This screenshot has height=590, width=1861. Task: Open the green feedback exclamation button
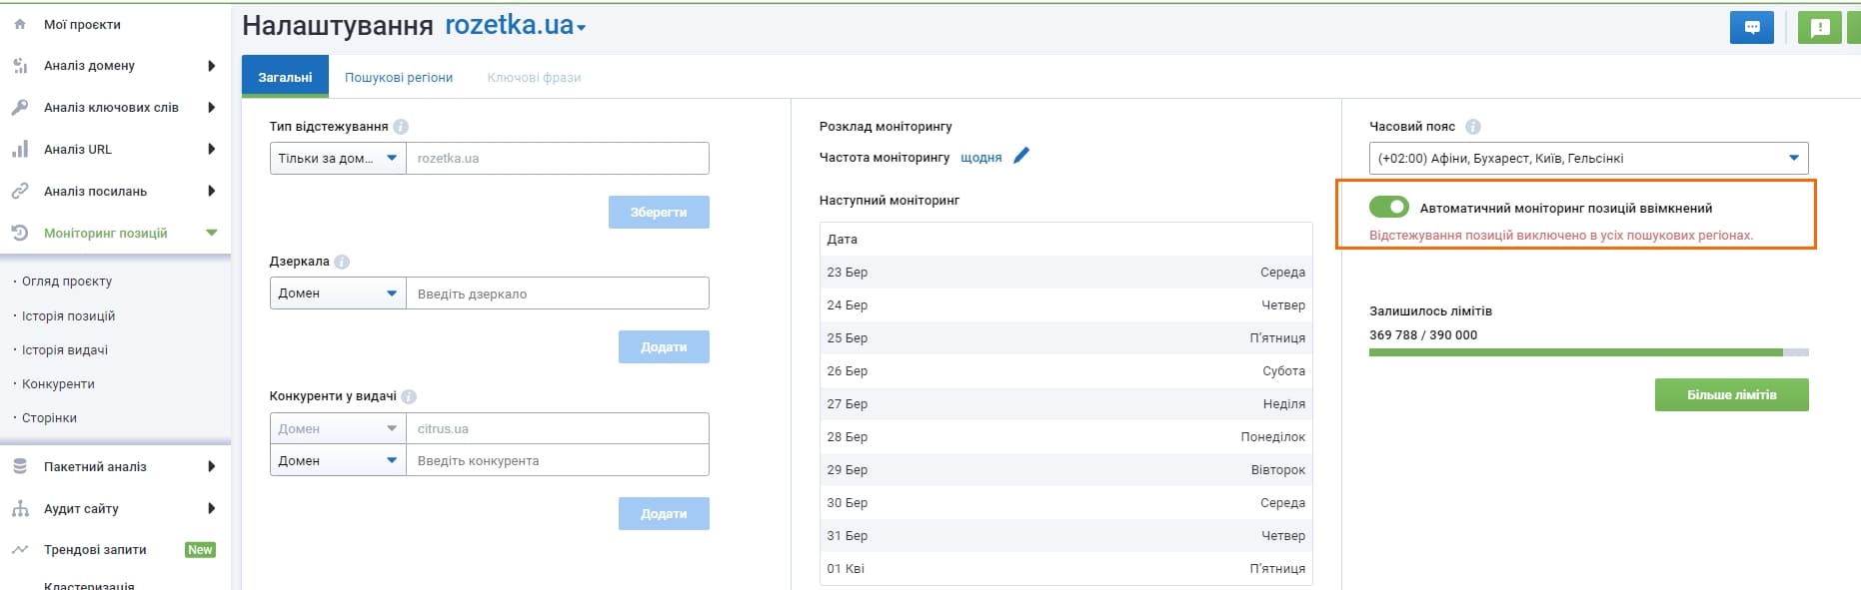[x=1819, y=28]
